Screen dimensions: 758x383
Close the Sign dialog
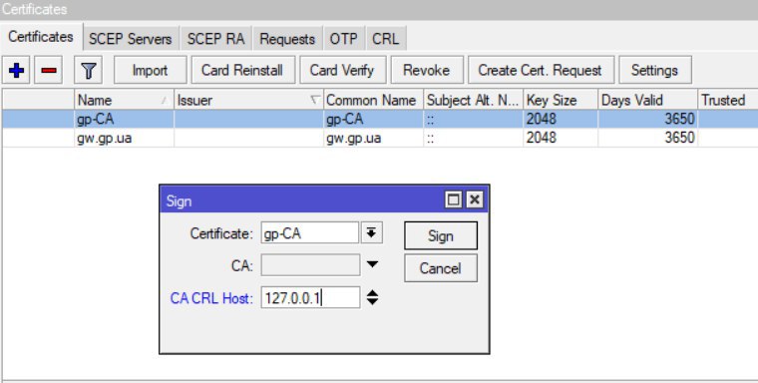tap(475, 199)
